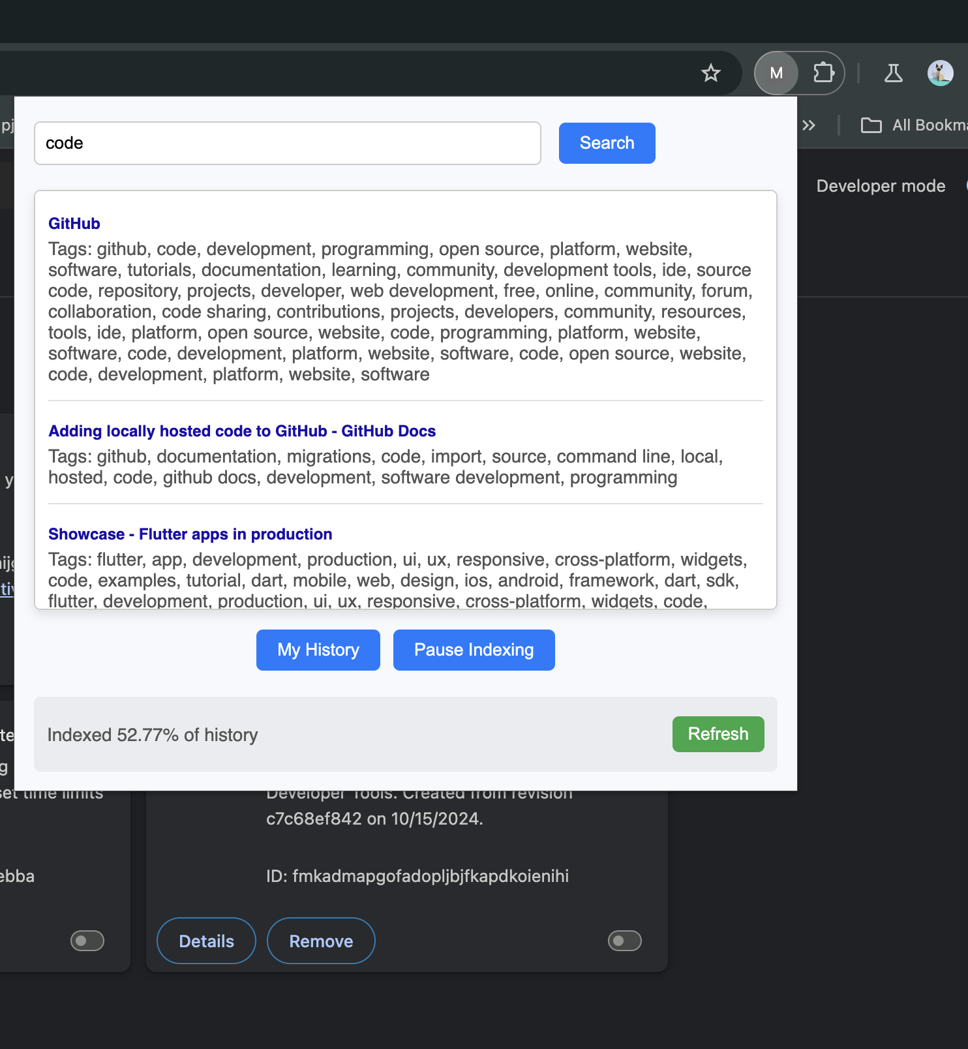Click the GitHub Docs result tags text

[386, 467]
